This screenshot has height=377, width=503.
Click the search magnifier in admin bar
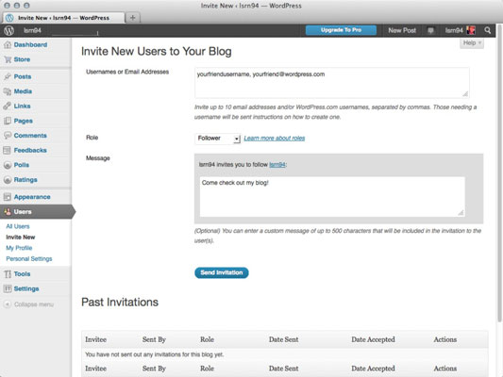click(x=488, y=30)
